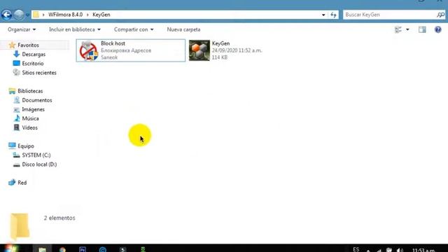Image resolution: width=448 pixels, height=252 pixels.
Task: Click the 2 elementos status text
Action: pyautogui.click(x=59, y=218)
